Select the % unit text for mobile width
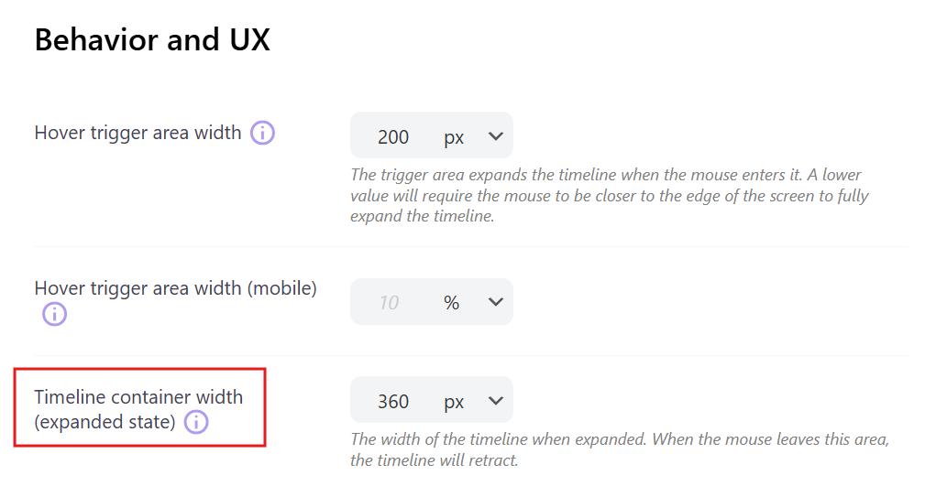The width and height of the screenshot is (925, 497). (452, 302)
